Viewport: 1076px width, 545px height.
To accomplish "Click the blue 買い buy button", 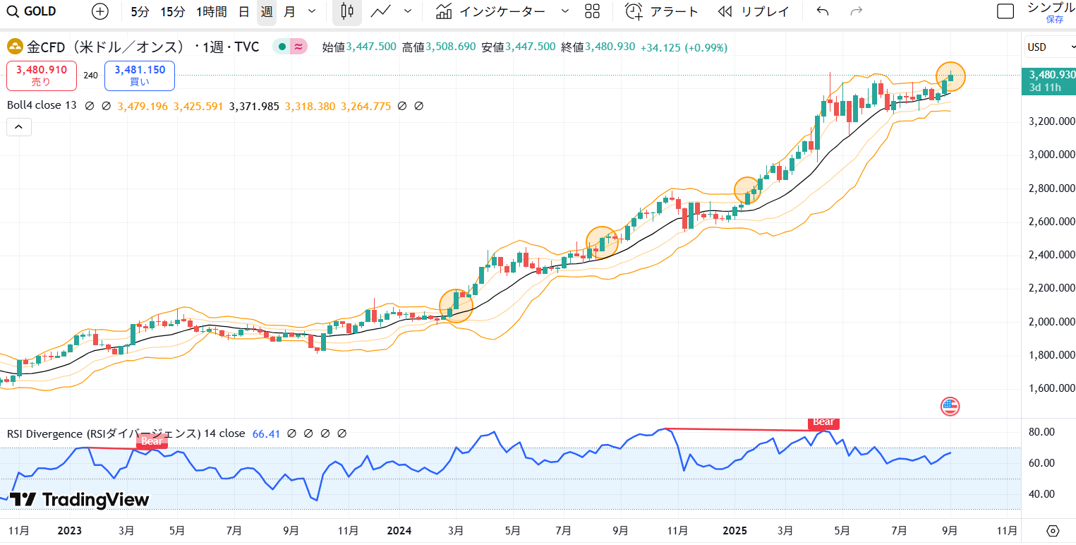I will pyautogui.click(x=140, y=76).
